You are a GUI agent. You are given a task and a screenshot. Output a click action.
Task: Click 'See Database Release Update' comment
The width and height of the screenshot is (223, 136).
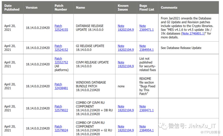tap(181, 48)
